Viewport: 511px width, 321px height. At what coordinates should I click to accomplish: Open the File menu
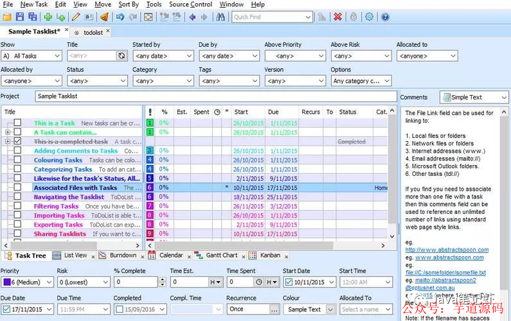click(x=8, y=4)
